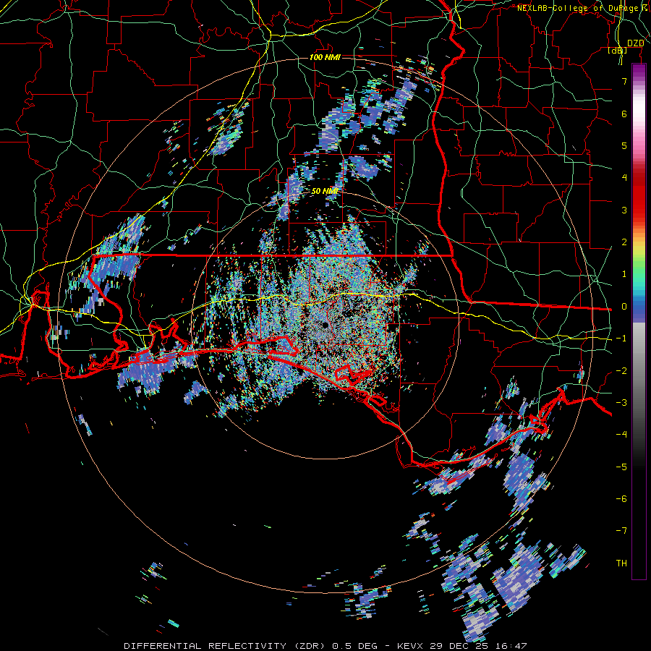
Task: Click the colorbar value label '-7'
Action: [x=621, y=531]
